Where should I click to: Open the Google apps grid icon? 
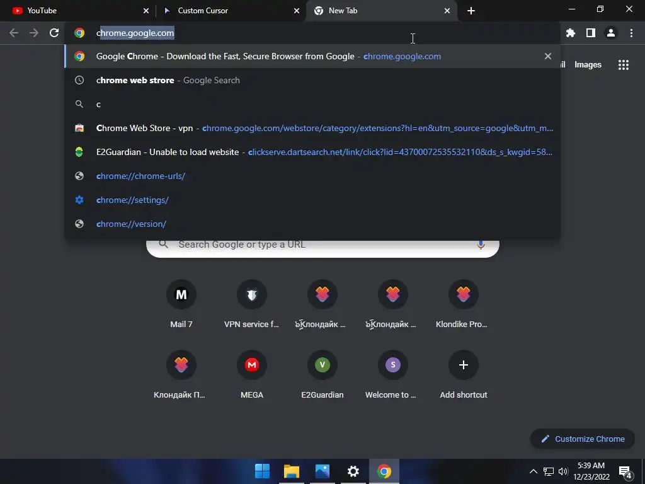pyautogui.click(x=624, y=65)
